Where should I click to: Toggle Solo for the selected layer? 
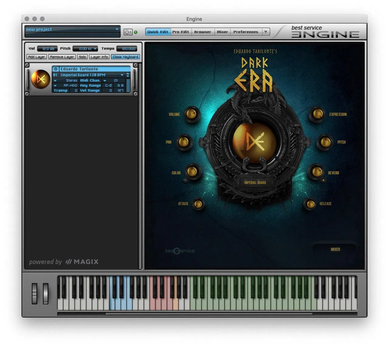pos(83,57)
